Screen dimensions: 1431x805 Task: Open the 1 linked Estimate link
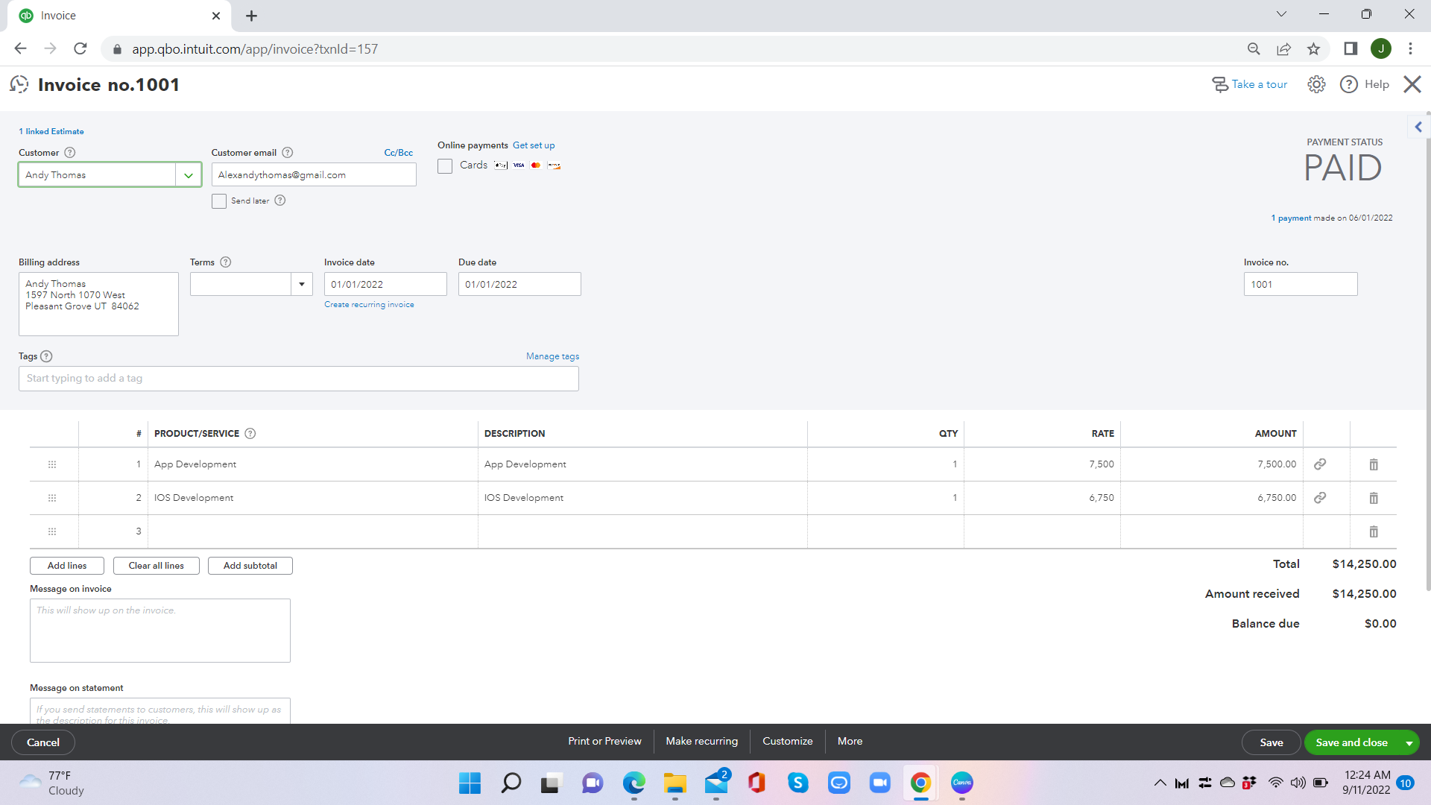(51, 131)
